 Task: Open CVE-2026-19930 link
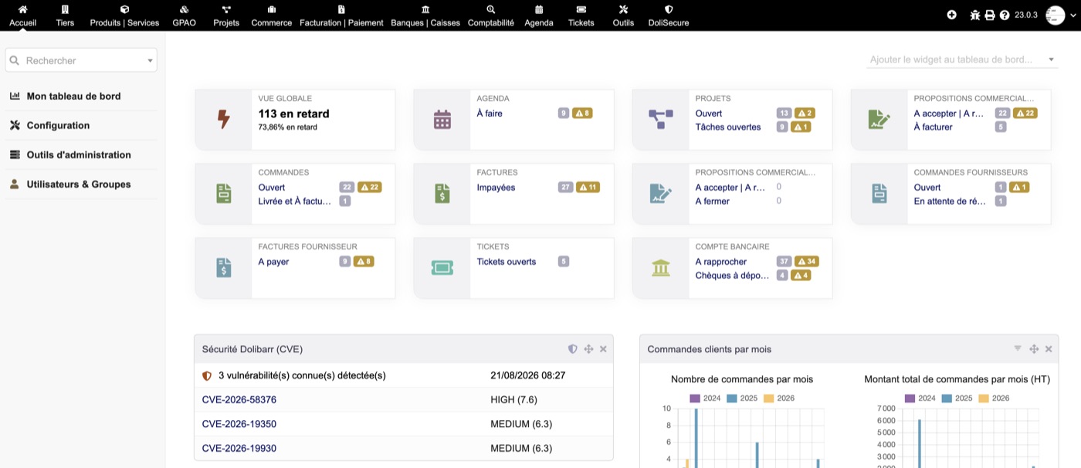coord(239,448)
